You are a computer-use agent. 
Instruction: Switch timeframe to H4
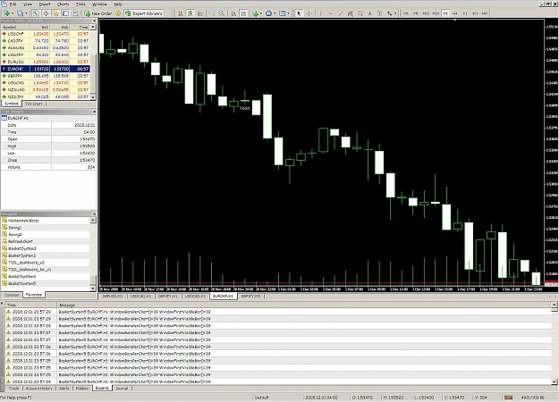coord(455,13)
